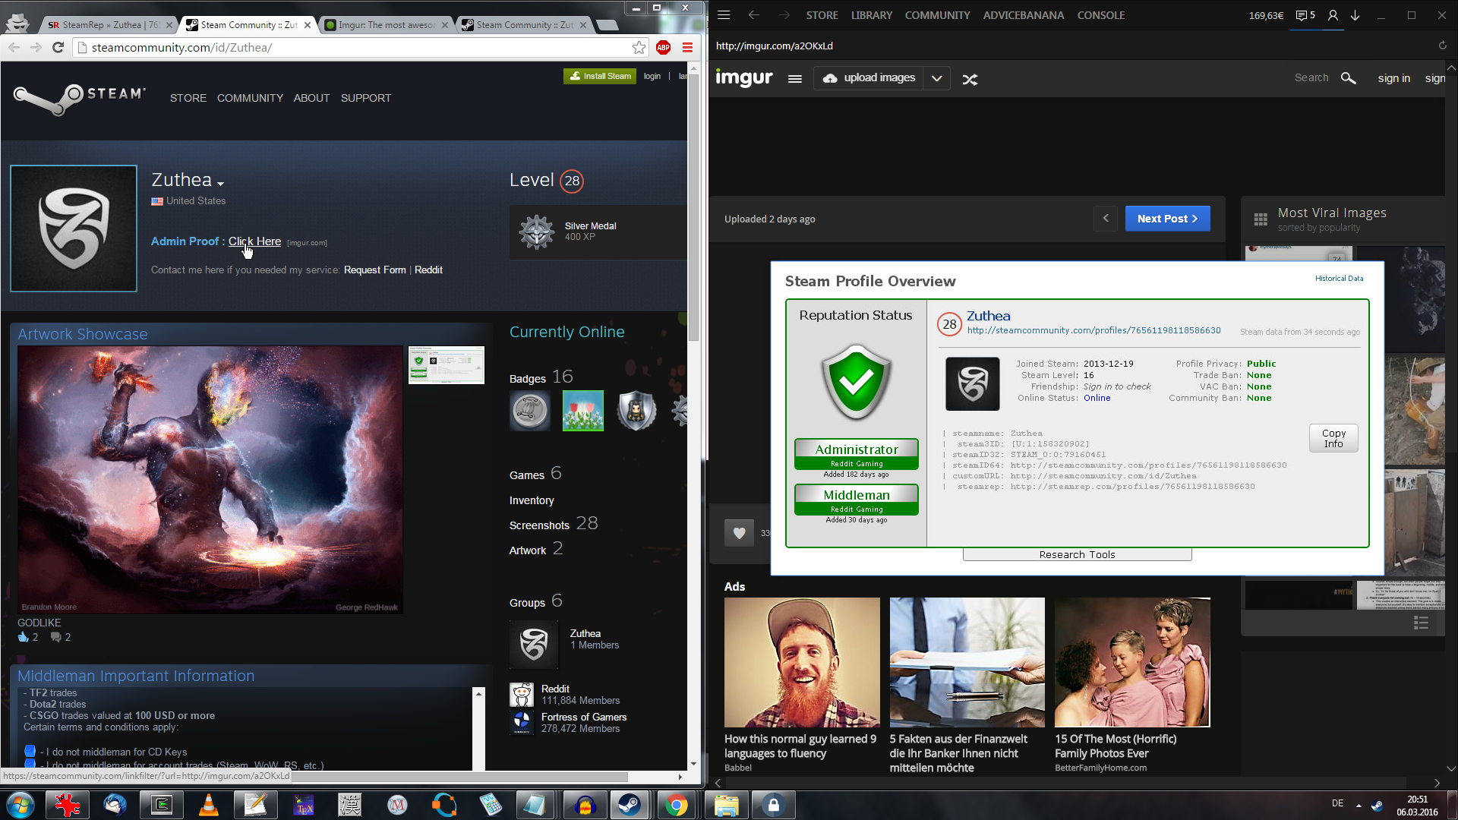The image size is (1458, 820).
Task: Bookmark the page with the star icon
Action: 639,48
